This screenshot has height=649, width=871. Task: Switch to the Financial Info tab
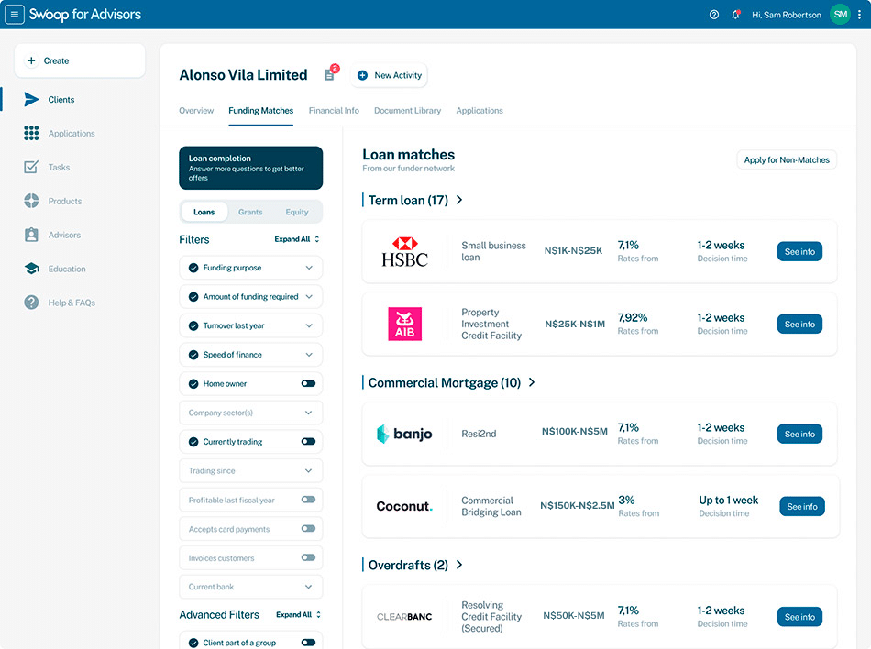[334, 111]
